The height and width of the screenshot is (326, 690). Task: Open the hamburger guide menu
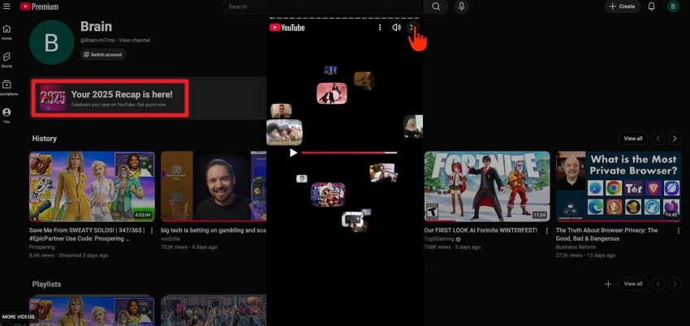(x=6, y=6)
